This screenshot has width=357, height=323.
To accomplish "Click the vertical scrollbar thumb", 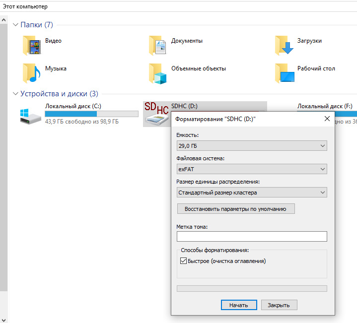I will coord(3,157).
